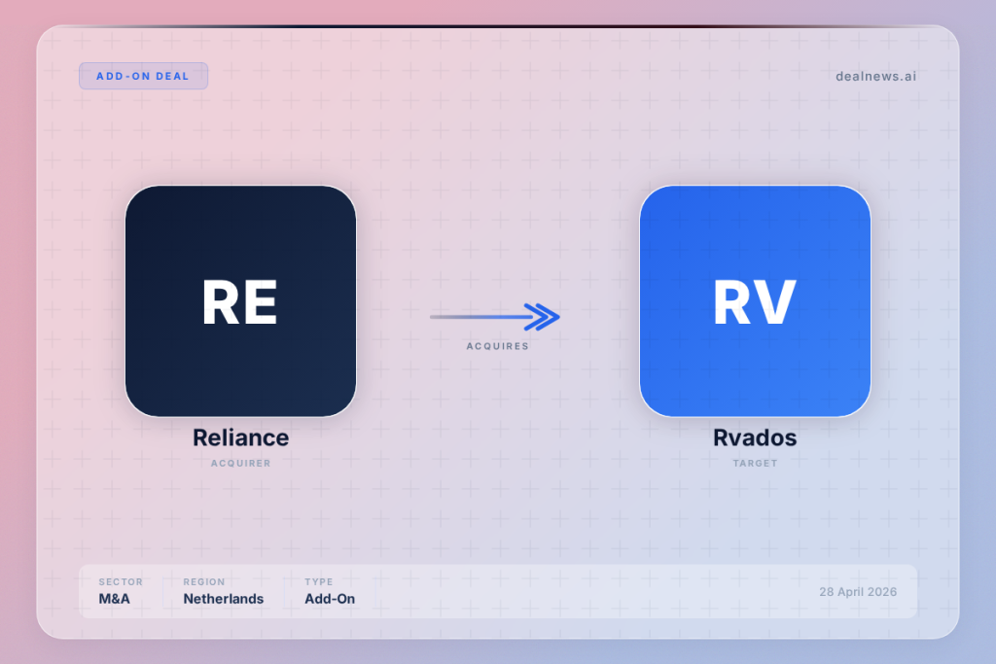Click the footer bar between Add-On and date
This screenshot has height=664, width=996.
[x=584, y=591]
